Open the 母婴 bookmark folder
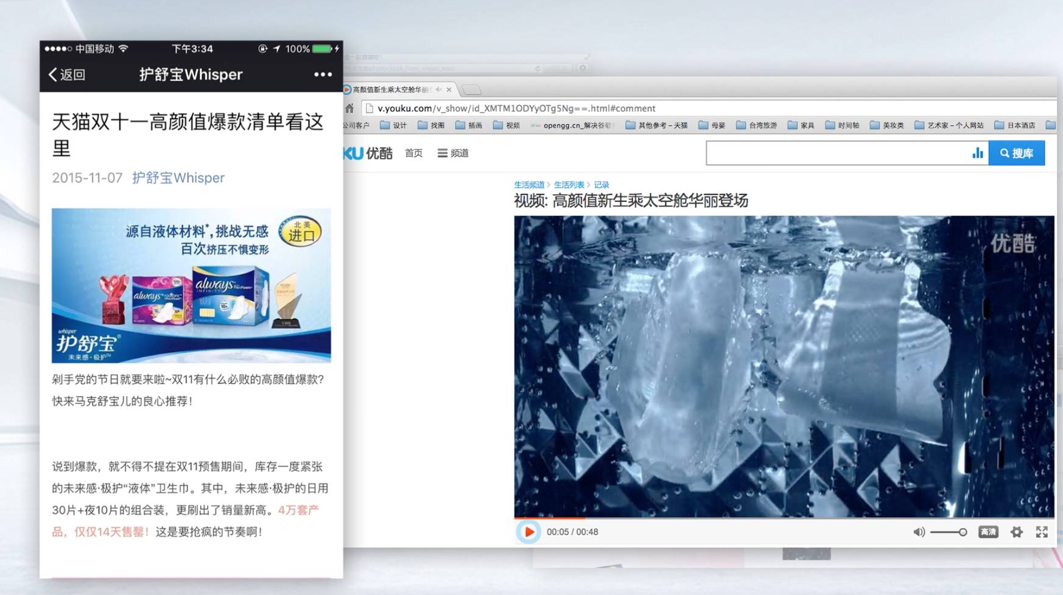 [x=712, y=125]
